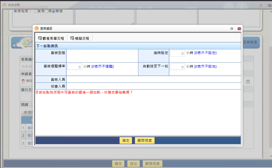
Task: Focus the 逾時設定 hours input field
Action: coord(177,53)
